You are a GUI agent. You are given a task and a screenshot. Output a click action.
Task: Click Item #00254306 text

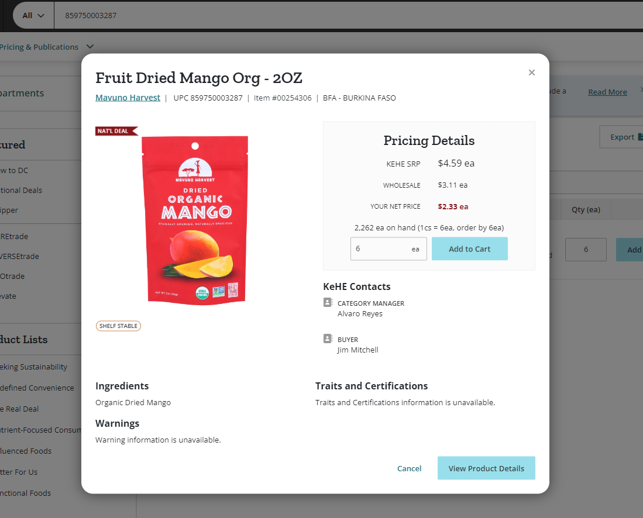pos(283,98)
